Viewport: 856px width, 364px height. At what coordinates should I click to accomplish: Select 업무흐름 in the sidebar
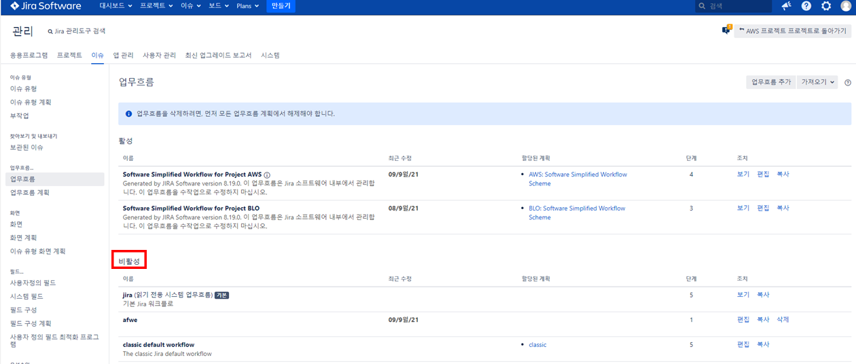pos(55,179)
